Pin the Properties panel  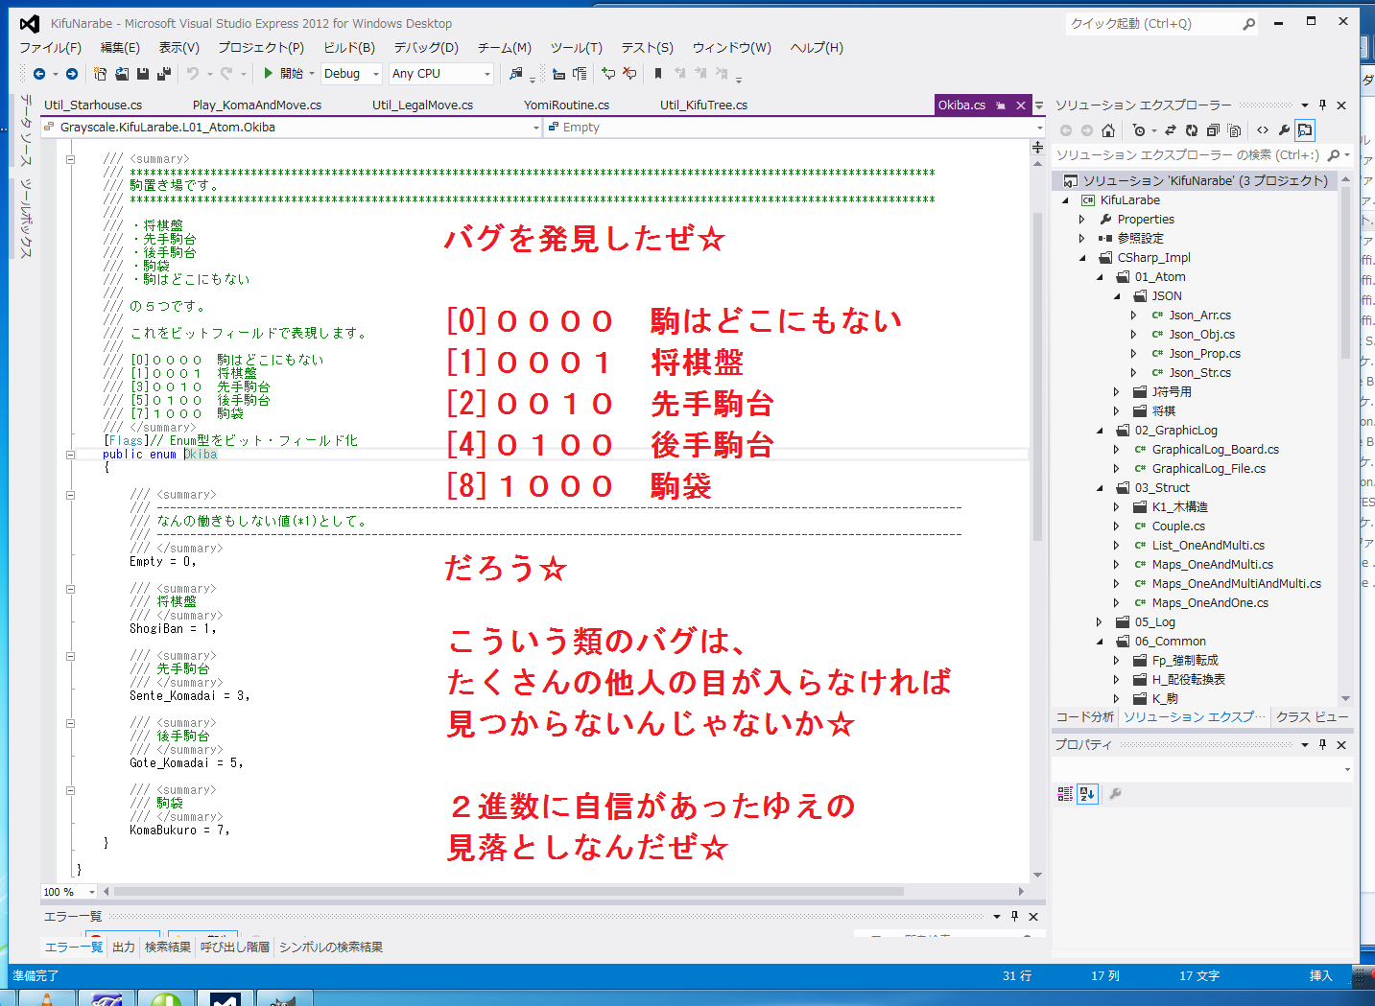(x=1322, y=744)
